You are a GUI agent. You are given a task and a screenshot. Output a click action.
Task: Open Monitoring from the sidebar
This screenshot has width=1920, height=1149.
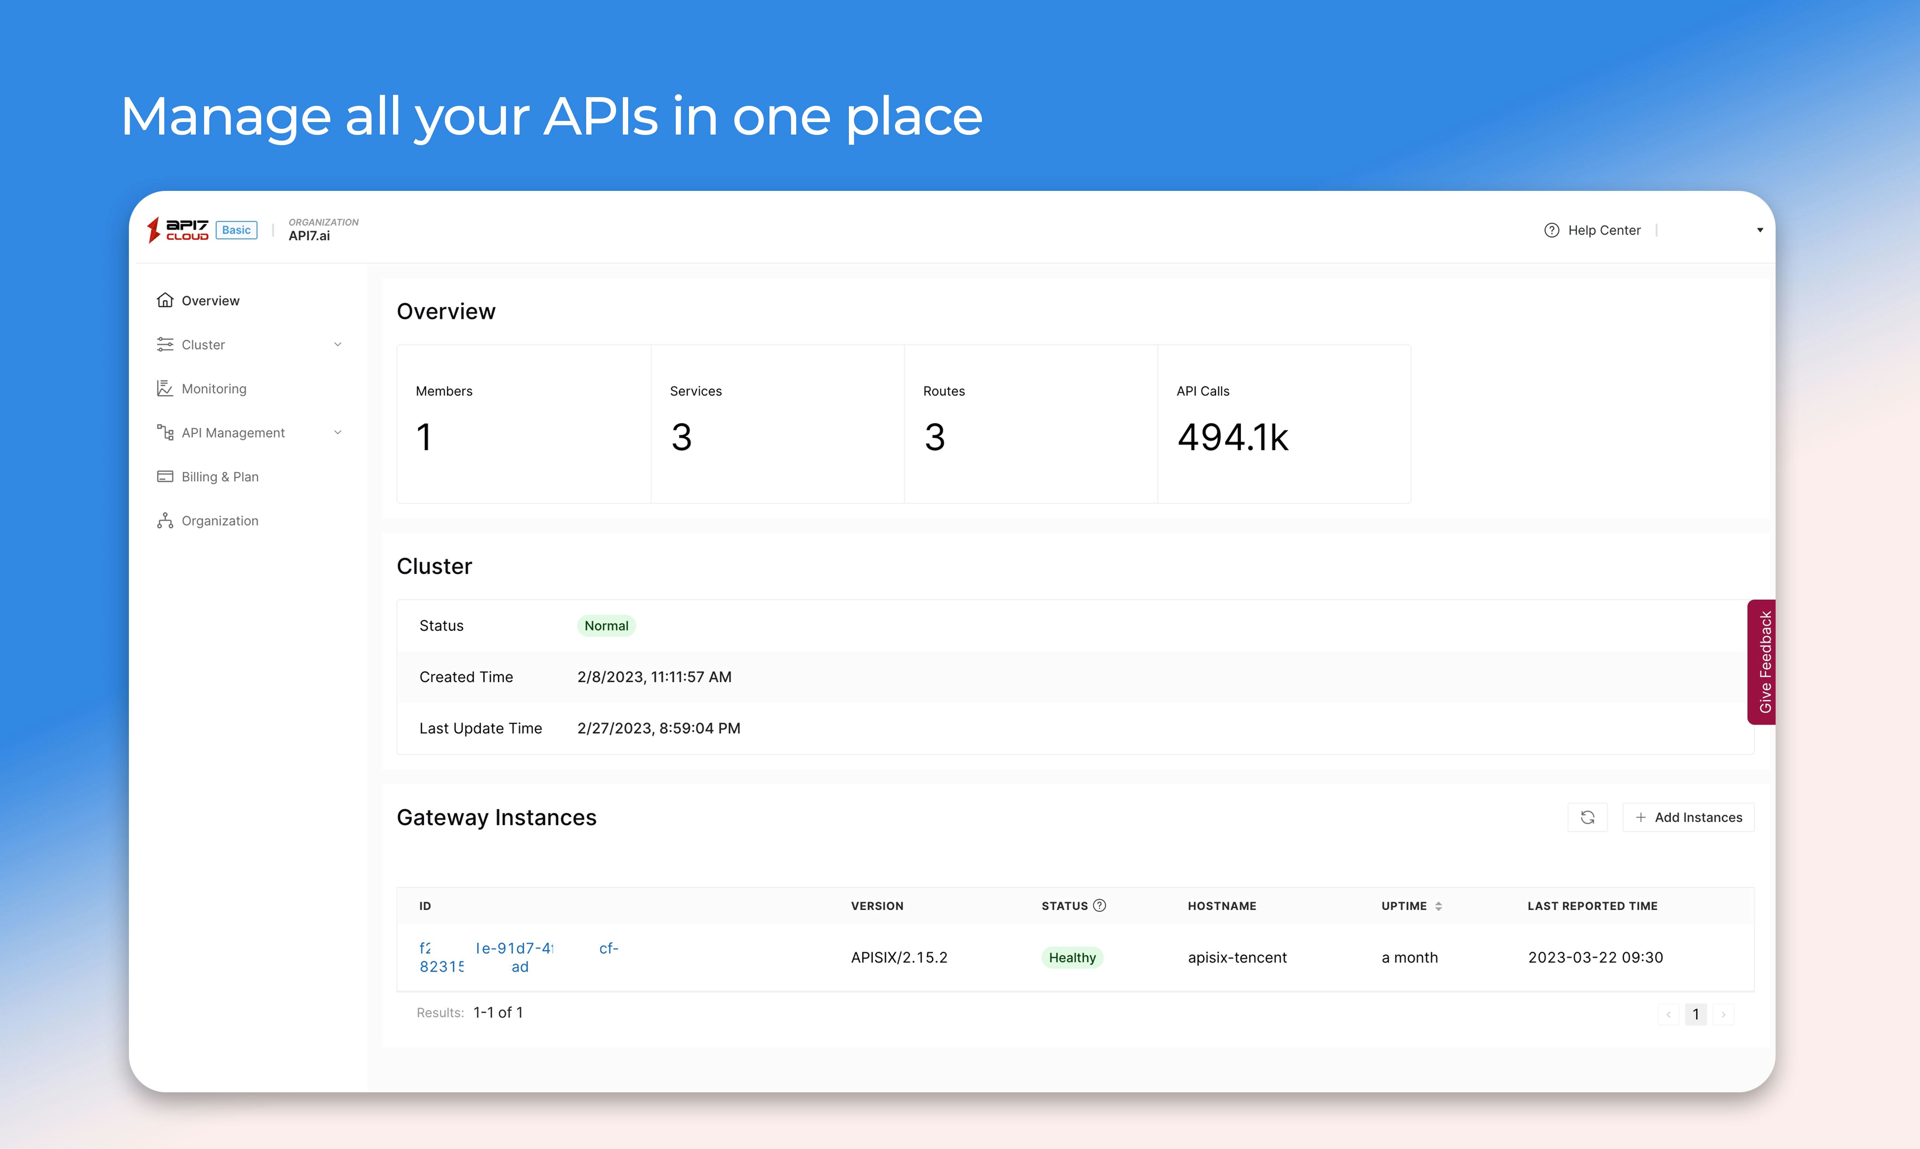214,389
